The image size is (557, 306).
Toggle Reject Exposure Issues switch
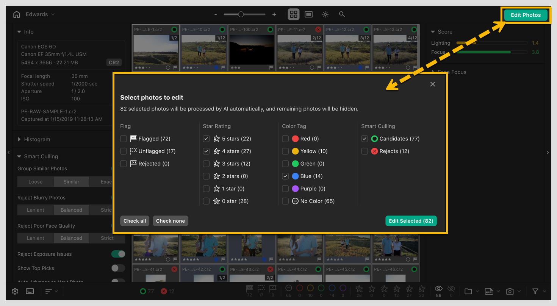pyautogui.click(x=118, y=254)
